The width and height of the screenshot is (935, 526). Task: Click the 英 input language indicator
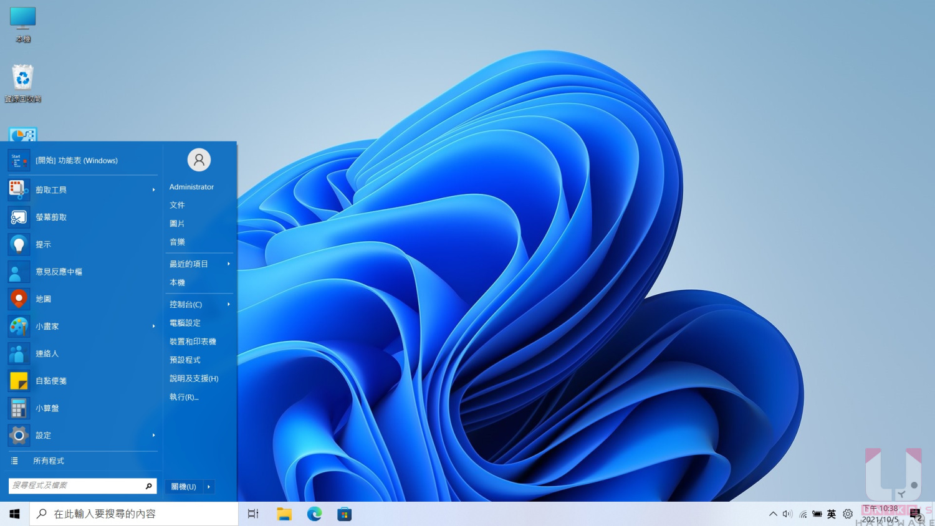pyautogui.click(x=832, y=514)
